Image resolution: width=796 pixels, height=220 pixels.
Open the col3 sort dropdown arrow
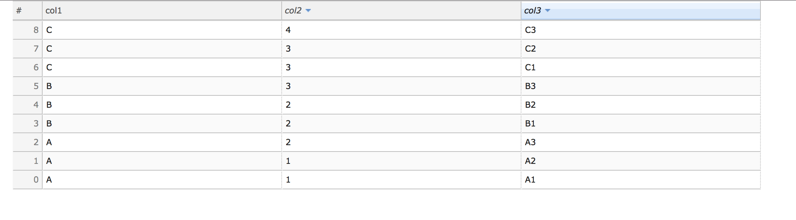[x=547, y=10]
